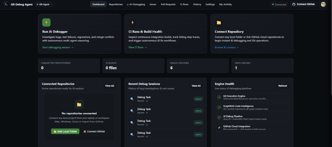
Task: Click View All in Recent Debug Sessions
Action: (196, 86)
